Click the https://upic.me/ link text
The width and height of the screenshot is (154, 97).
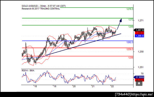(142, 94)
